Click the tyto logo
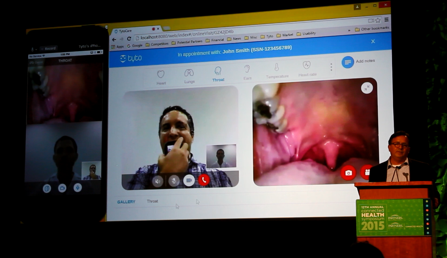 (x=131, y=58)
